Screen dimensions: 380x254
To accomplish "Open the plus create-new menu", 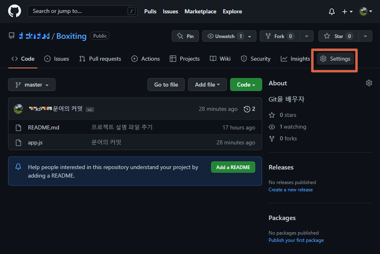I will [347, 11].
